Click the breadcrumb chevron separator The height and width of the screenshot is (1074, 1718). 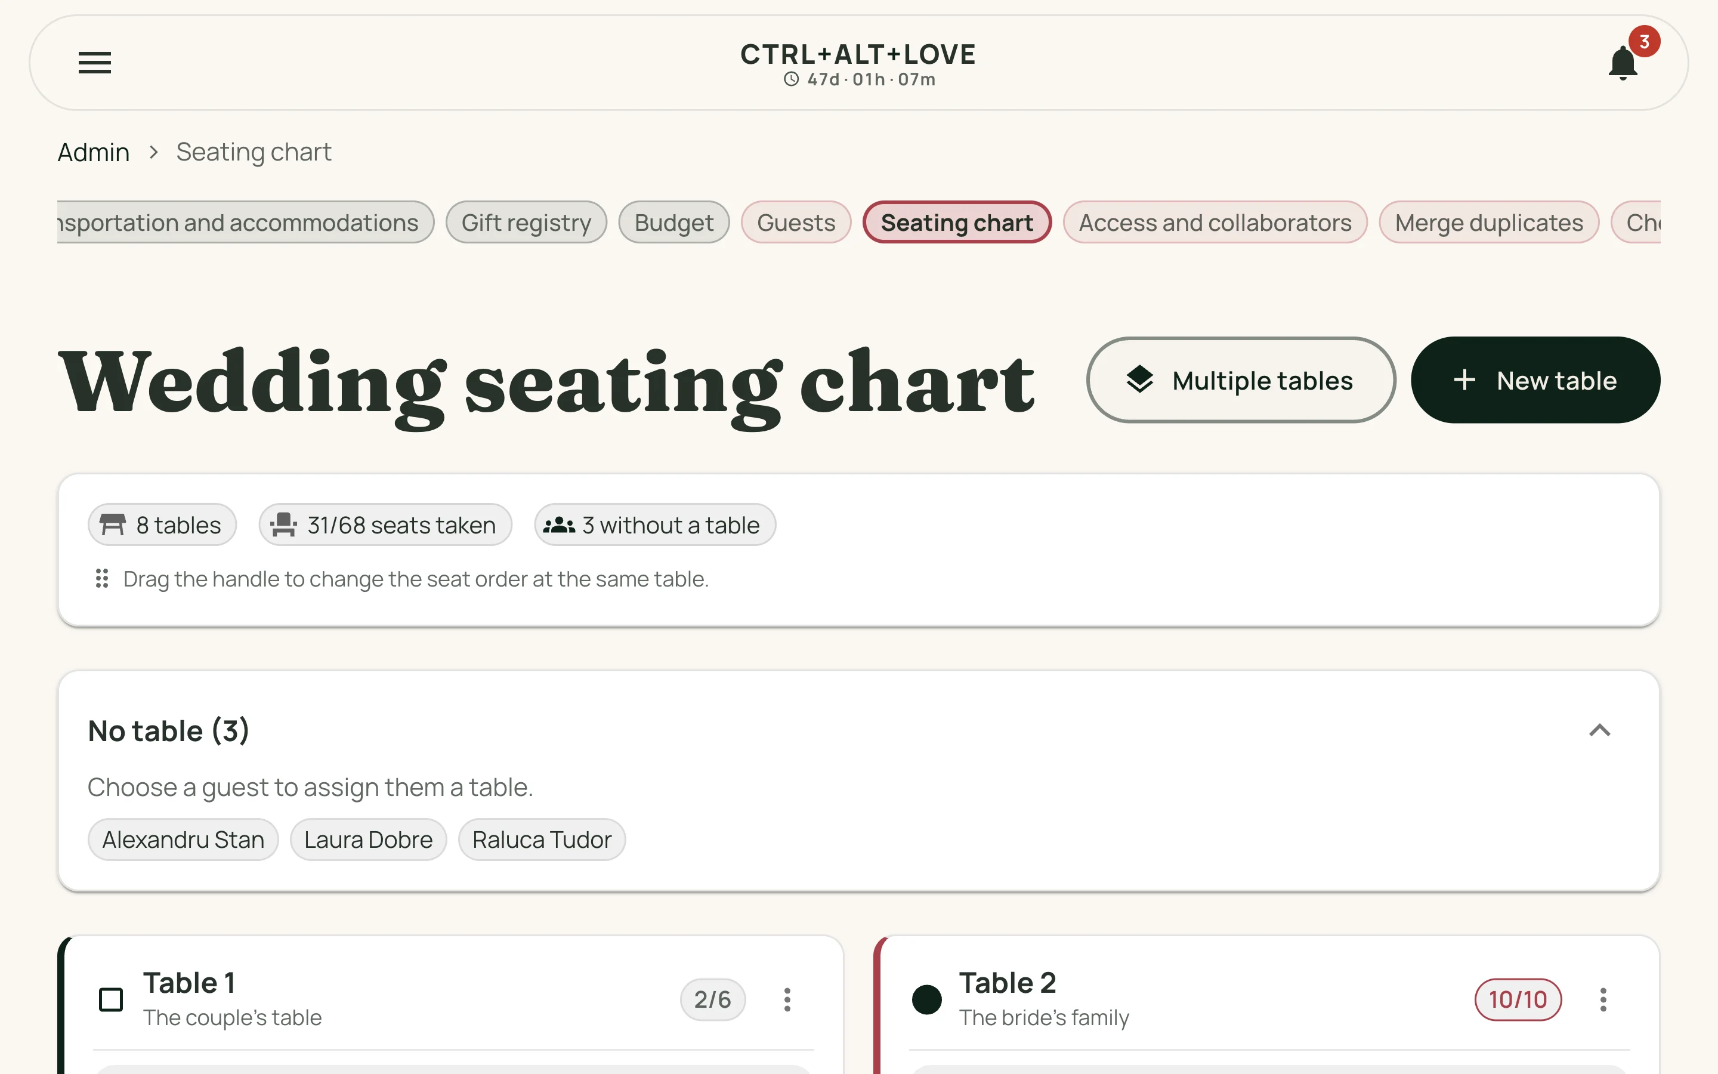point(153,152)
